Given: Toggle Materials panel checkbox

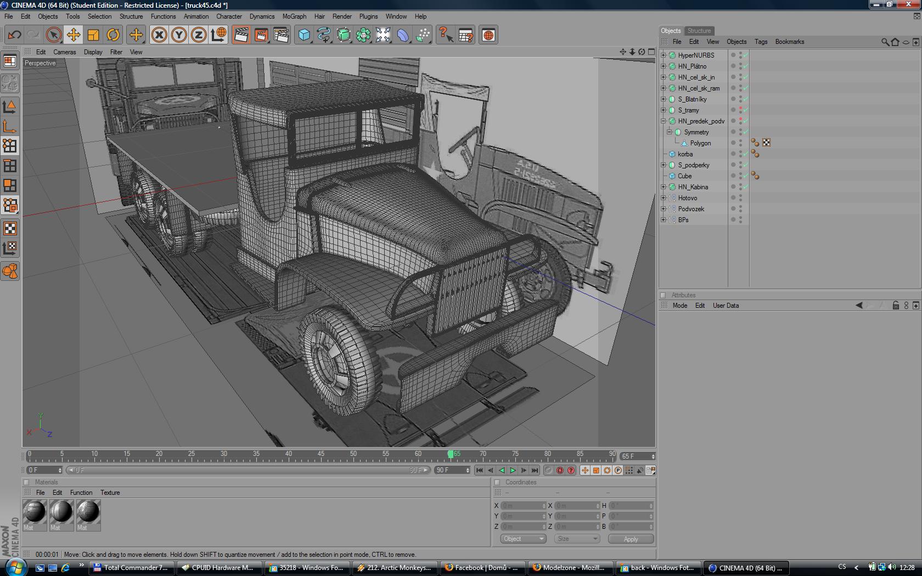Looking at the screenshot, I should pos(26,482).
